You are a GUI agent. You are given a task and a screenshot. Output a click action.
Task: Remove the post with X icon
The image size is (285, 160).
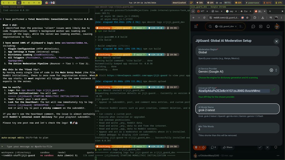point(267,147)
